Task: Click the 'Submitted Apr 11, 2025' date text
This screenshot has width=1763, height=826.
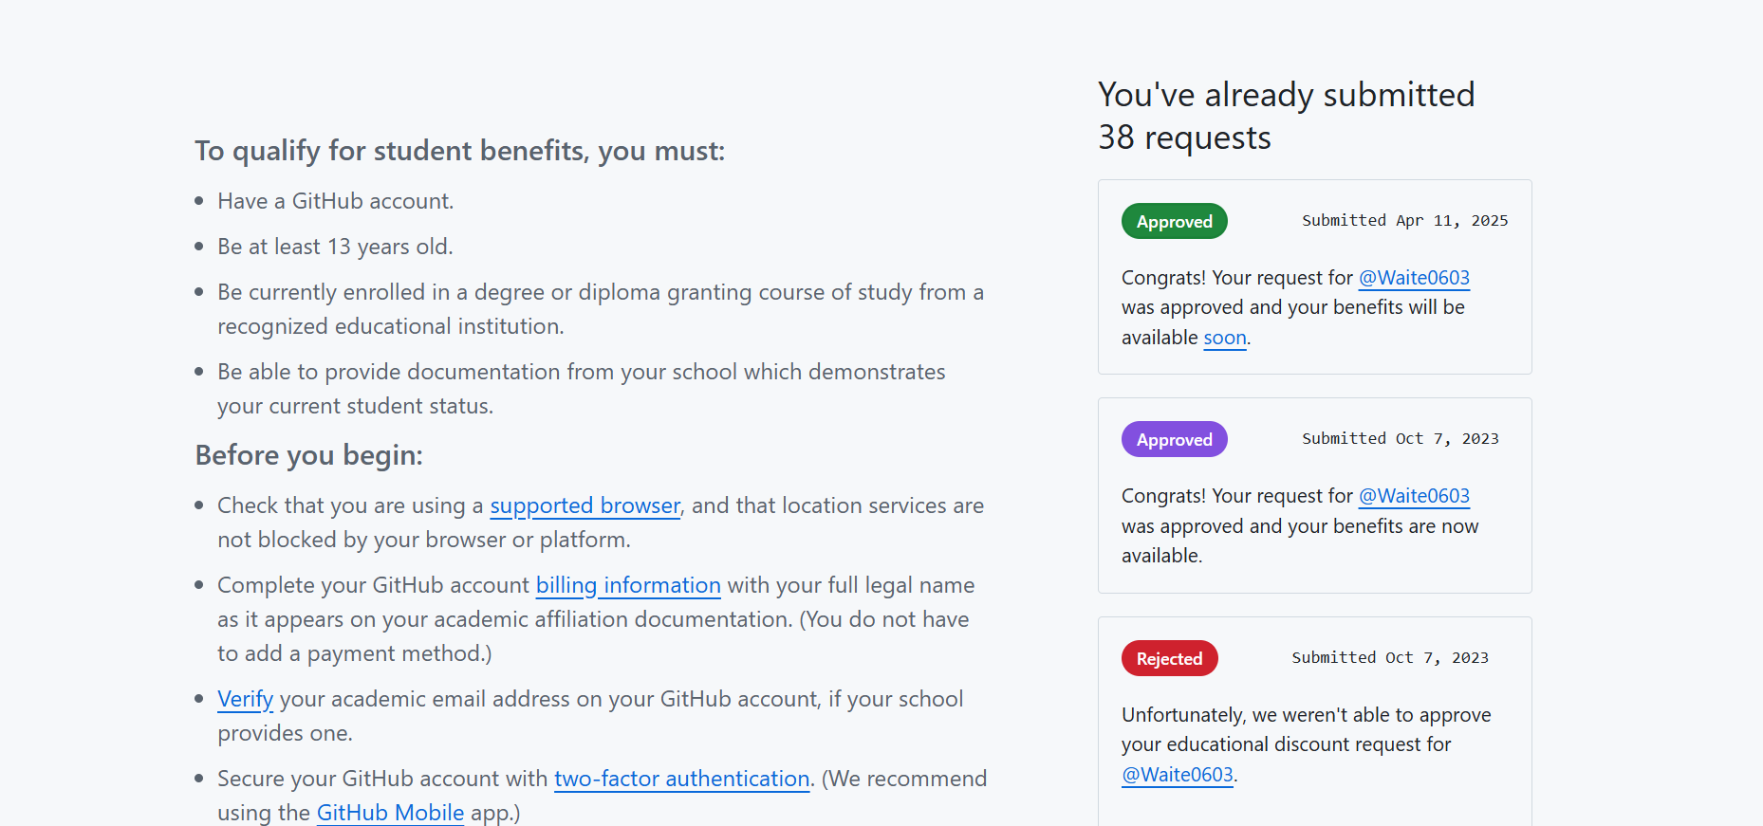Action: (1404, 220)
